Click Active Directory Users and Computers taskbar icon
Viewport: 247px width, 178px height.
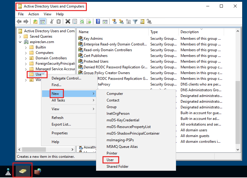coord(23,171)
